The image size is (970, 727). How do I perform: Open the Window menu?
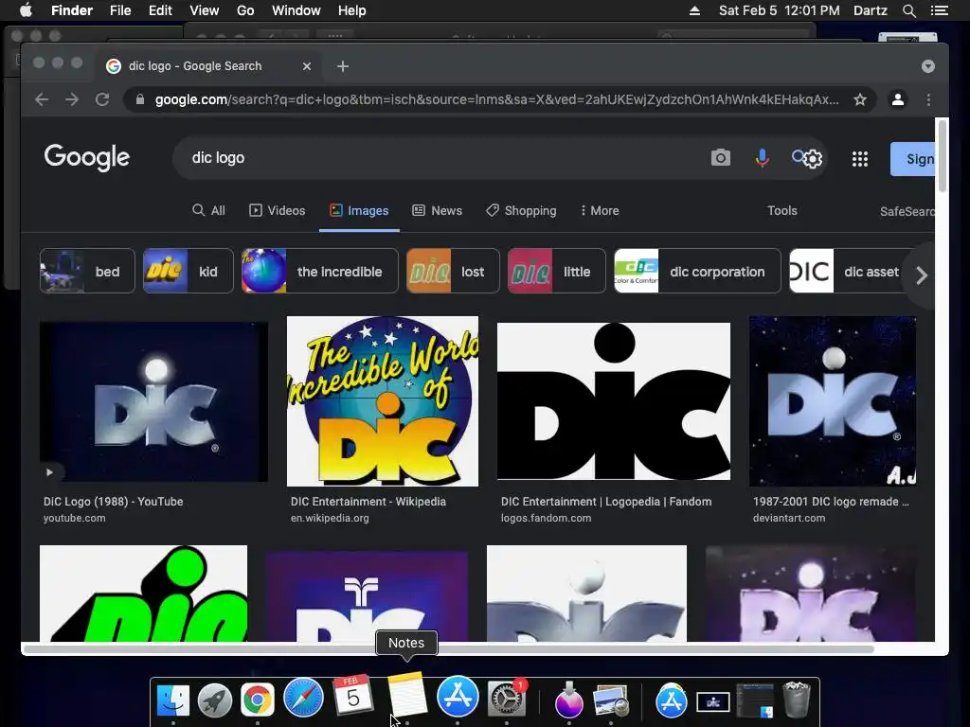coord(296,10)
